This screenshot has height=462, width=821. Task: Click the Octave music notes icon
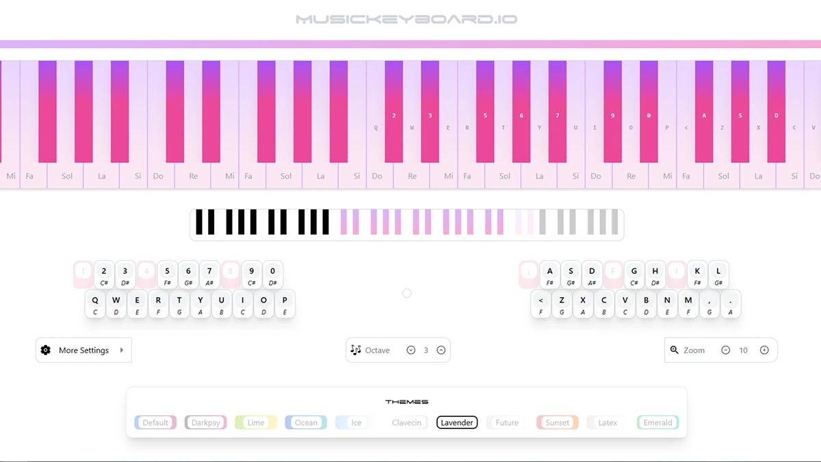click(x=356, y=350)
